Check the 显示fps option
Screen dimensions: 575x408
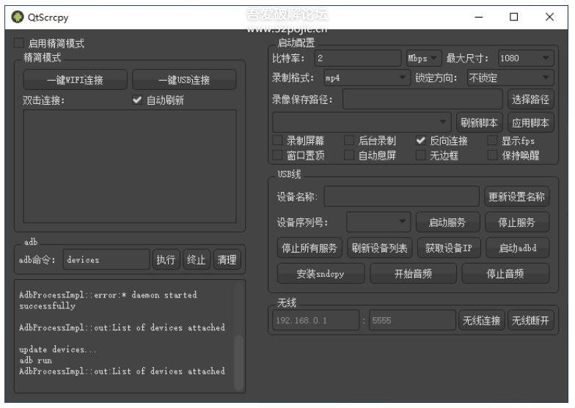(493, 141)
